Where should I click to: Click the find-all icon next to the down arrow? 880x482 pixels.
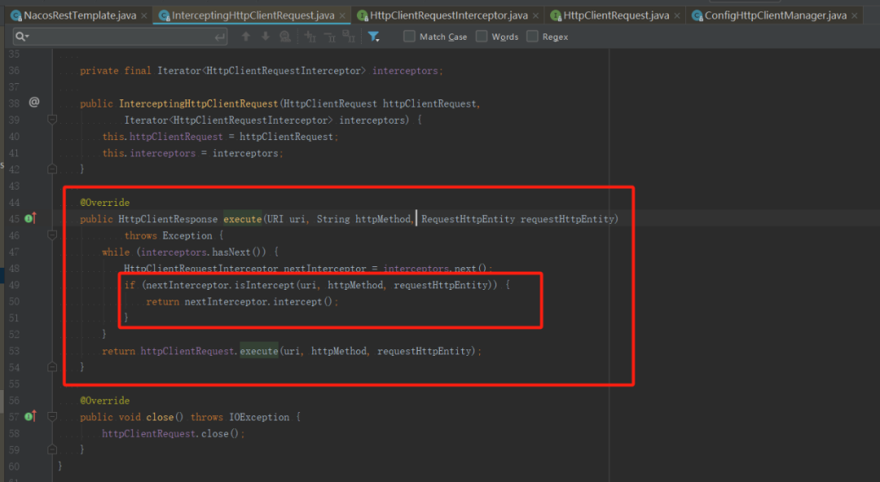click(x=285, y=37)
